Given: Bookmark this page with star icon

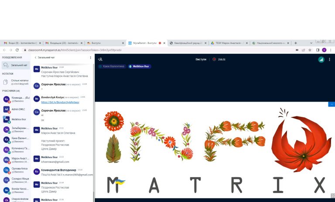Looking at the screenshot, I should point(311,50).
